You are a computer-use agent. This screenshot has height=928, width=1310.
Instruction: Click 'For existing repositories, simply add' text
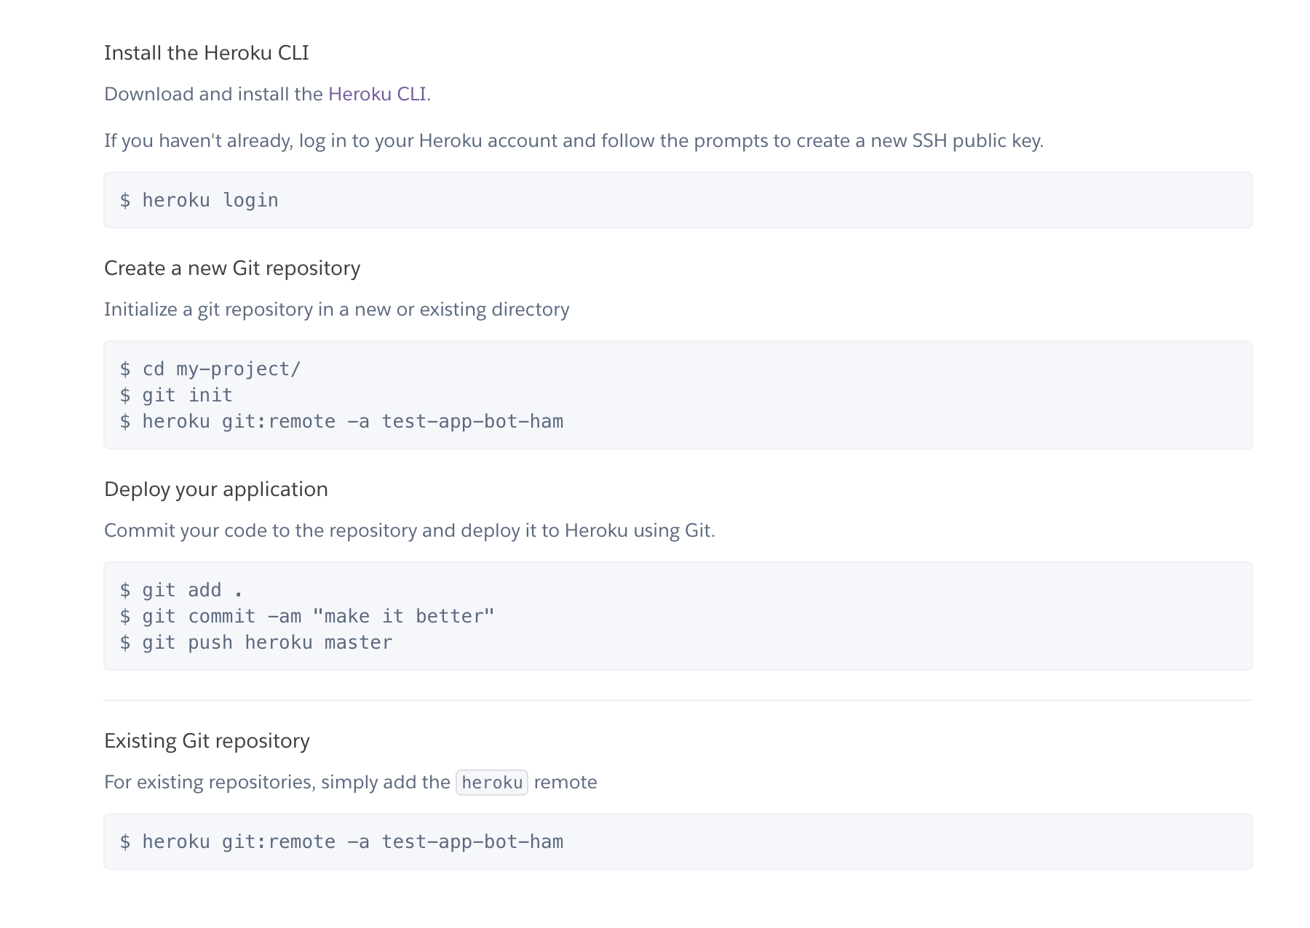pos(277,783)
